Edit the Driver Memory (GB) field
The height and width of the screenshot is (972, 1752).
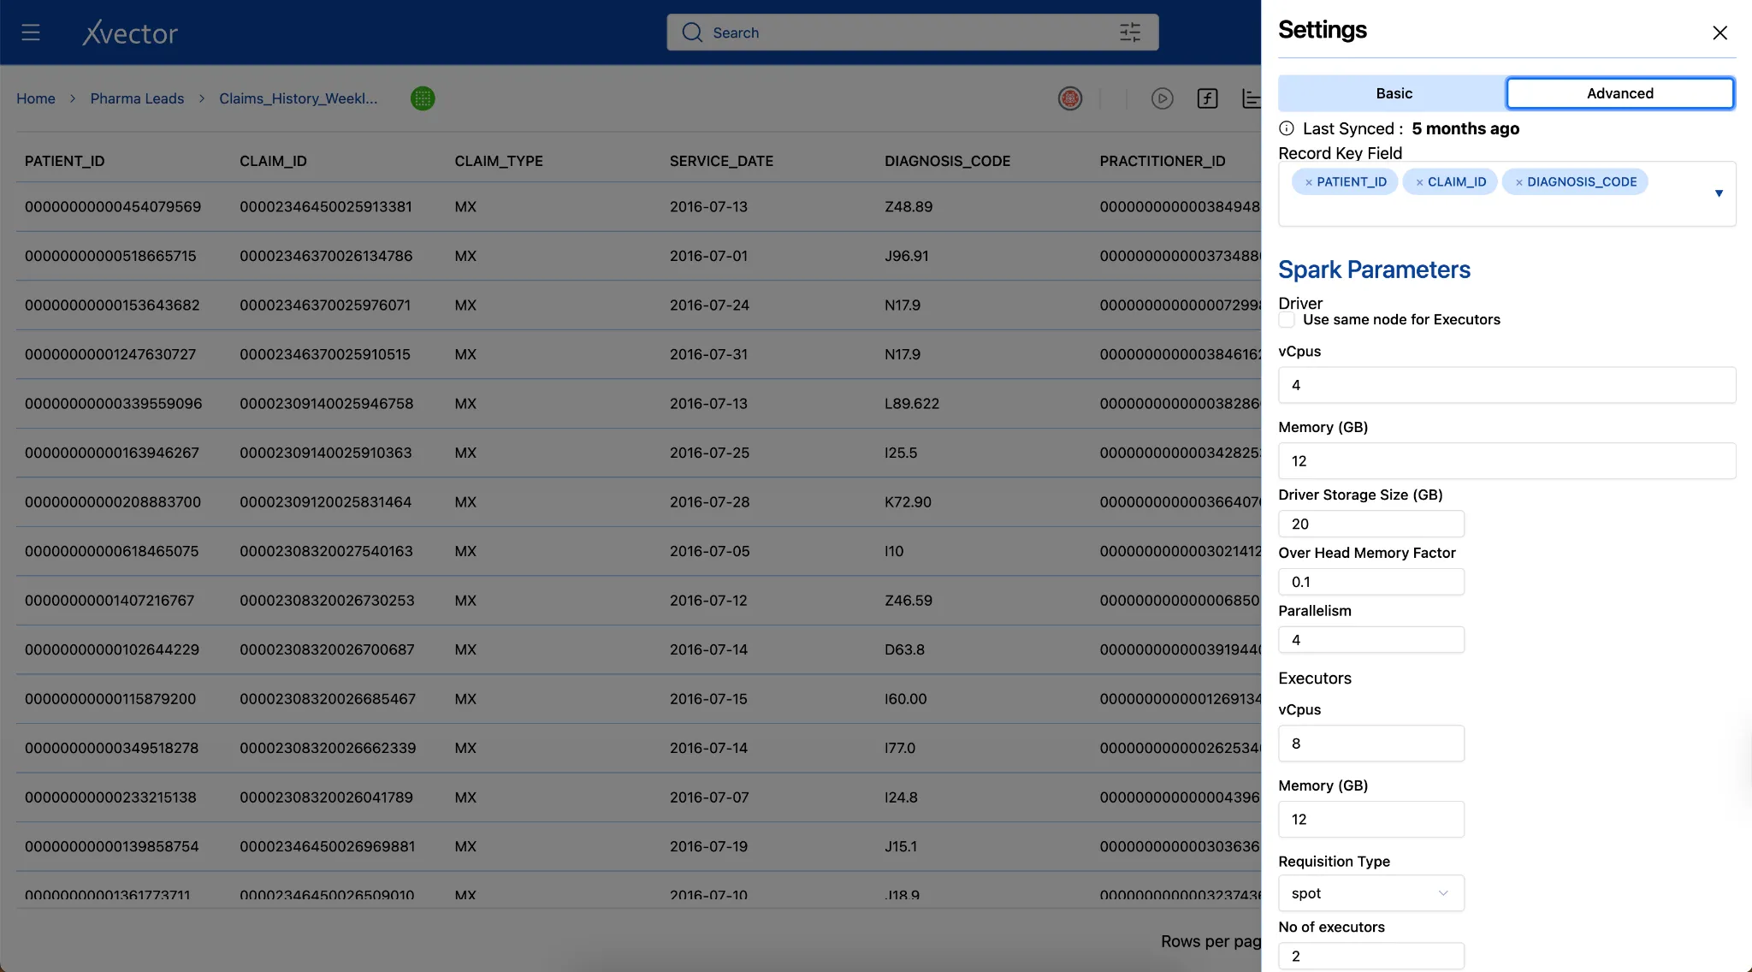[1506, 461]
